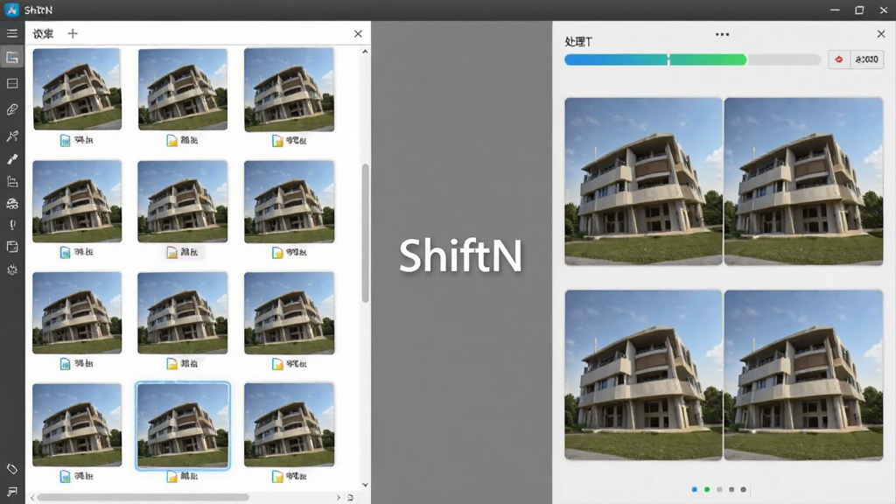
Task: Click the gallery scrollbar down arrow
Action: point(365,485)
